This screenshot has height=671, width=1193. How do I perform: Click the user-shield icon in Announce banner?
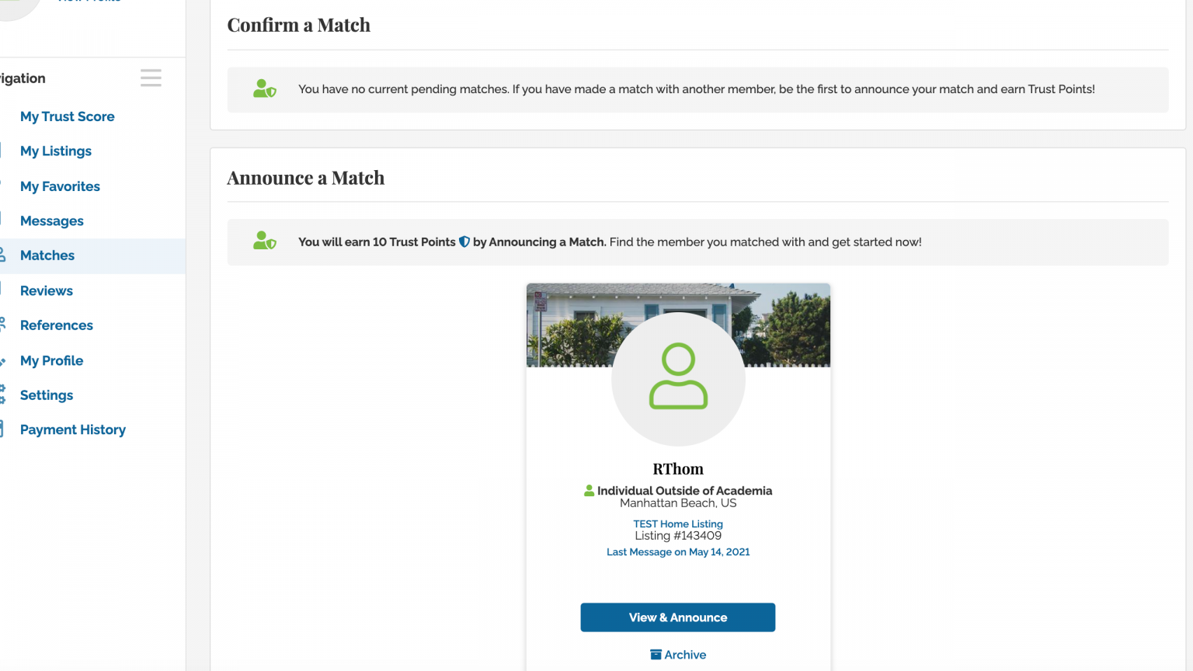click(264, 242)
